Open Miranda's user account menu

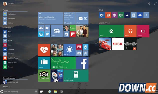point(9,4)
